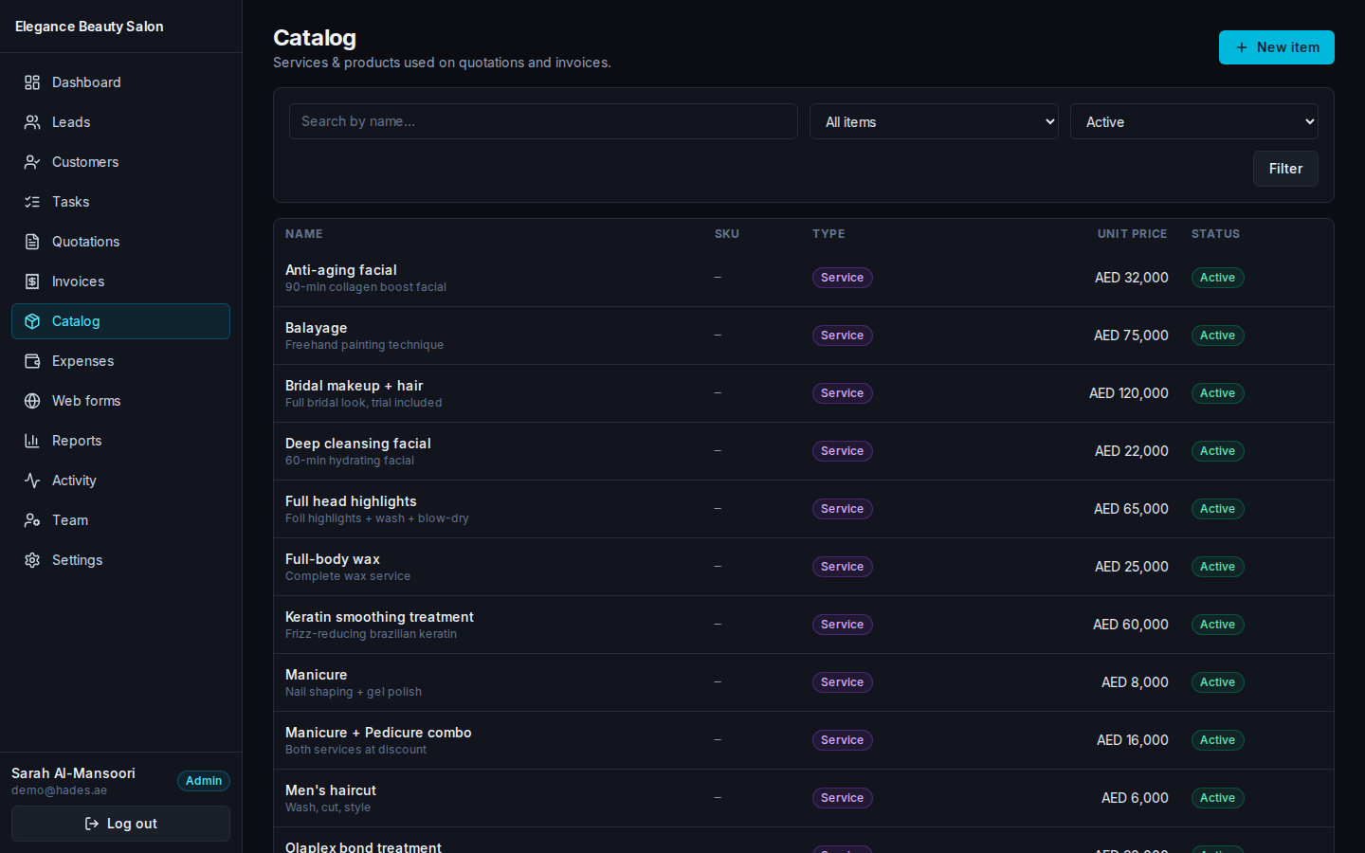The height and width of the screenshot is (853, 1365).
Task: Open Settings from the sidebar
Action: click(x=120, y=560)
